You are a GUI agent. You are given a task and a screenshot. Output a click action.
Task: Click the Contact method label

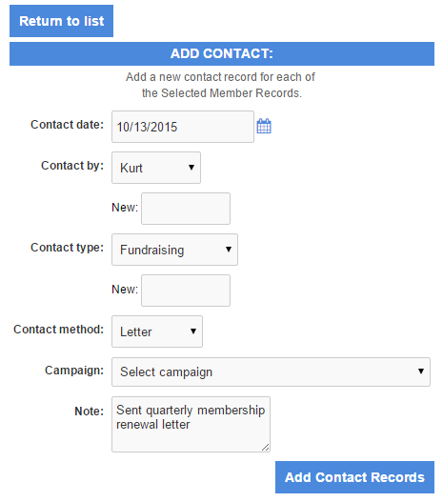(58, 330)
